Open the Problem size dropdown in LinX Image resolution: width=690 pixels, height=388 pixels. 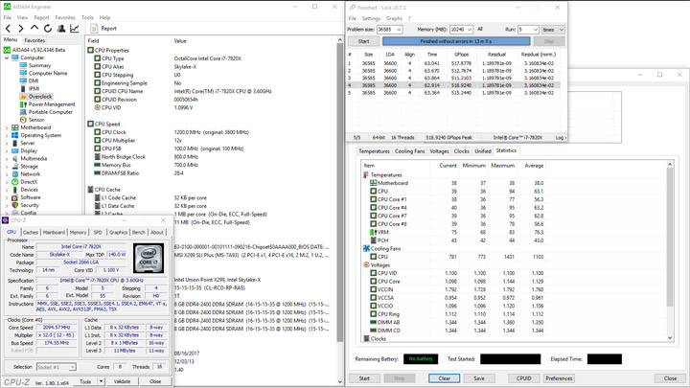click(x=399, y=30)
